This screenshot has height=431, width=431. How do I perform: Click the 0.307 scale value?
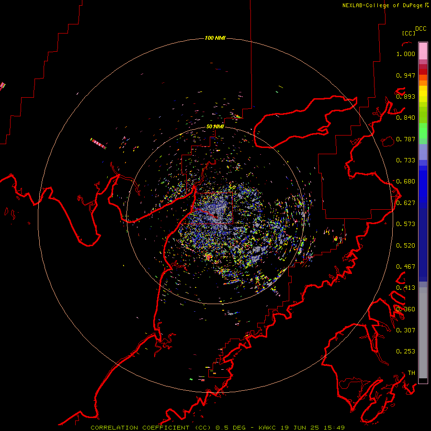pos(406,330)
